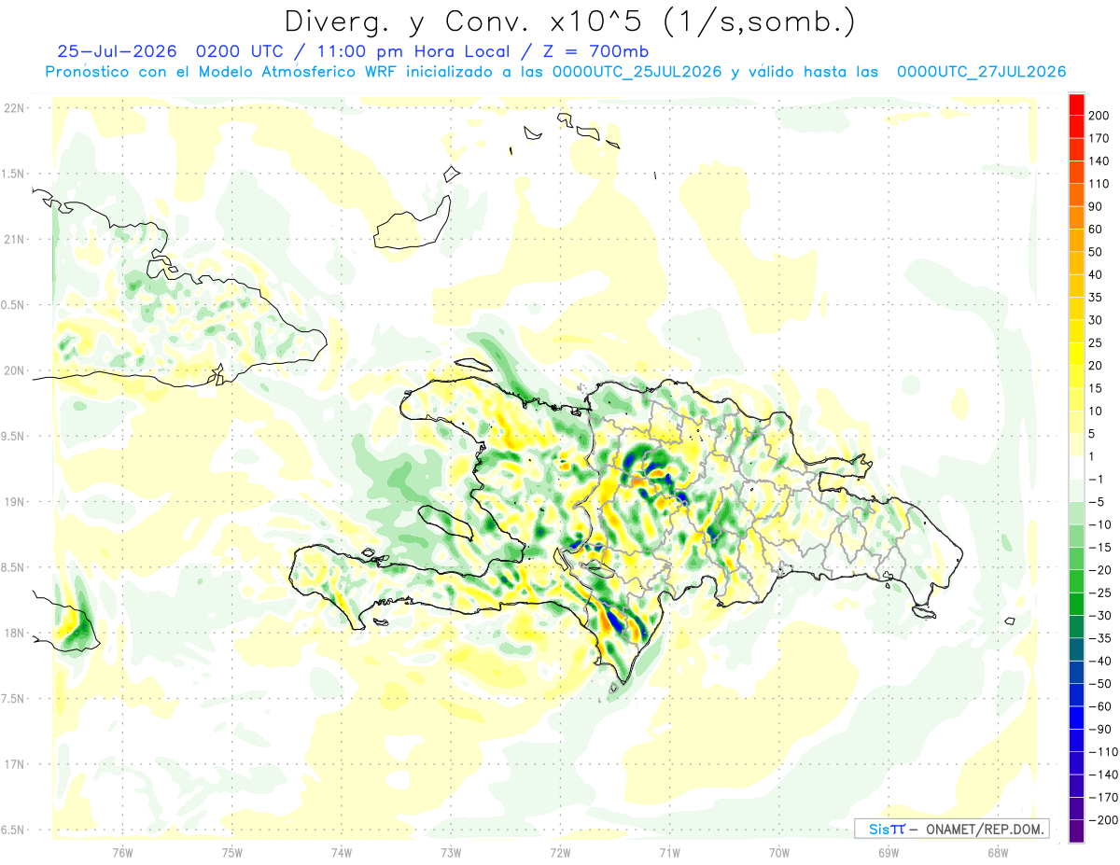
Task: Select the "Z = 700mb" level text
Action: (596, 51)
